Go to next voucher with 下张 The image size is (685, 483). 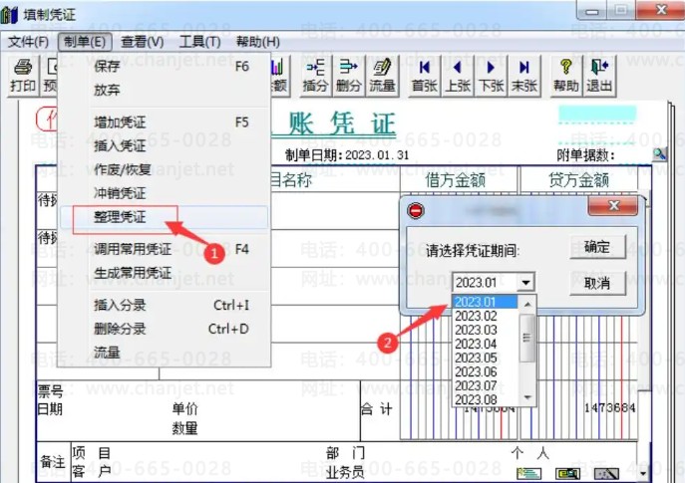pos(491,76)
